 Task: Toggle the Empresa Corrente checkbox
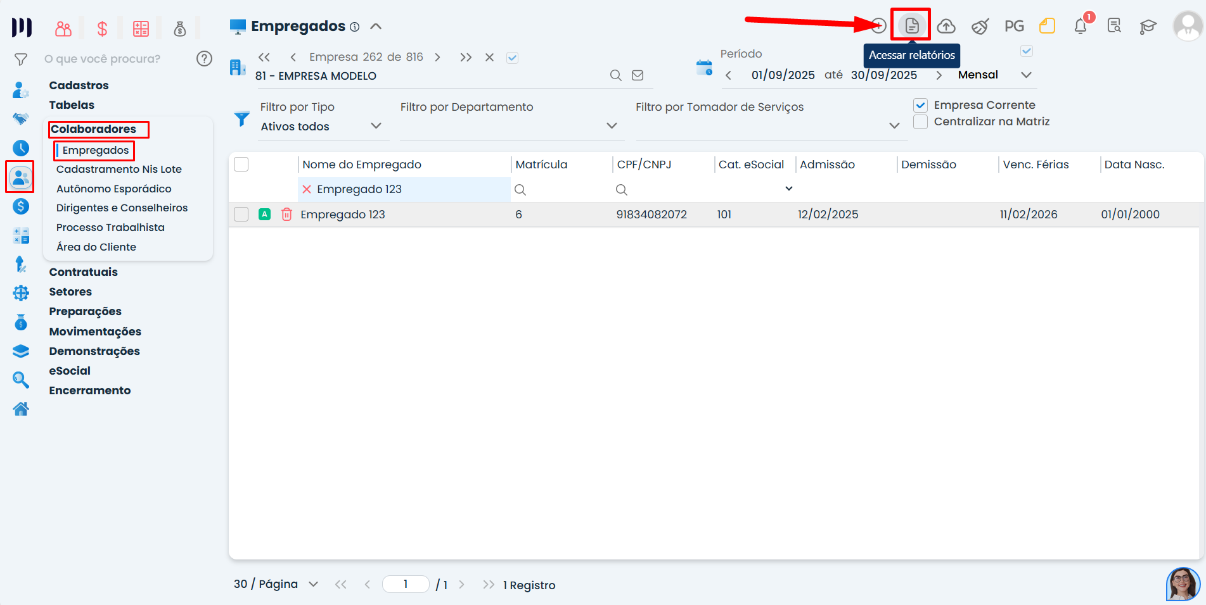click(x=921, y=105)
